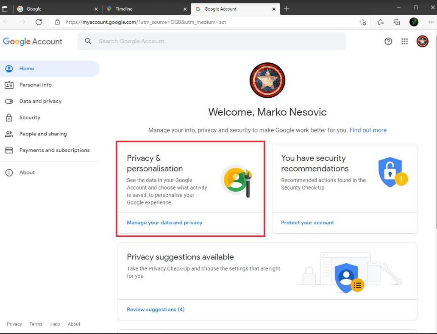Click the Captain America profile avatar

point(422,41)
